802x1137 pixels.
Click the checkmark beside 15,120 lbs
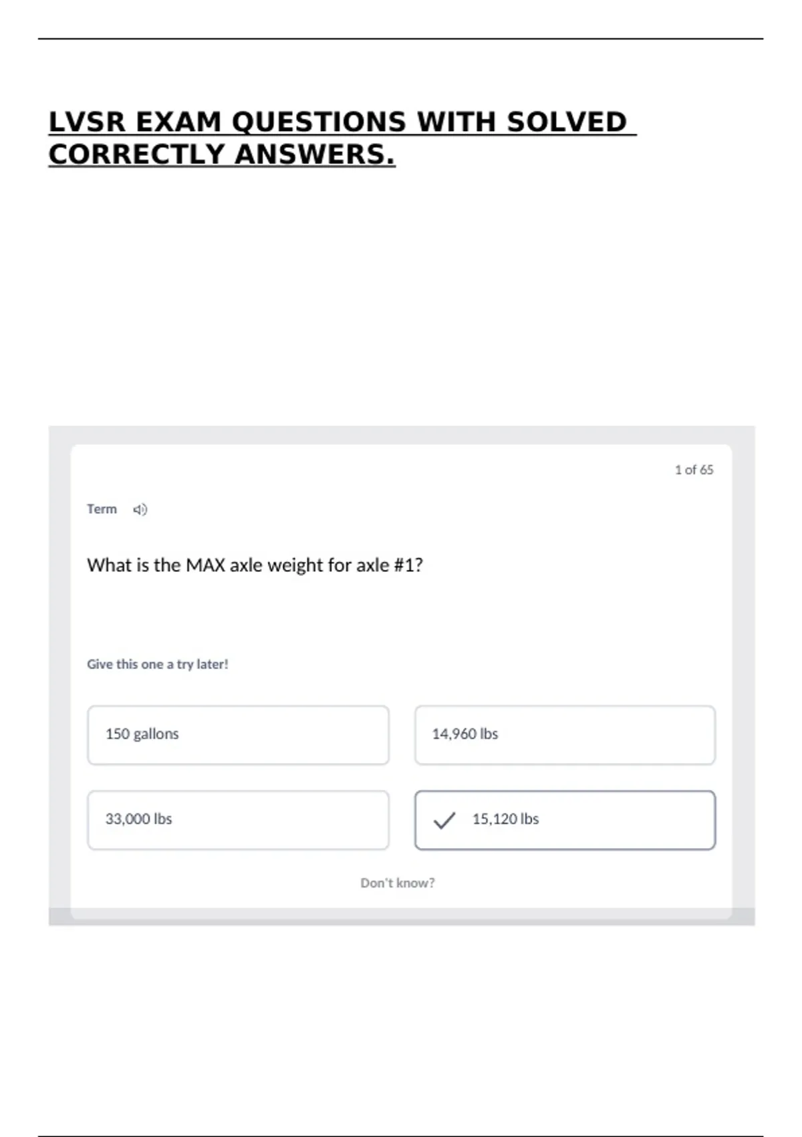pos(444,820)
